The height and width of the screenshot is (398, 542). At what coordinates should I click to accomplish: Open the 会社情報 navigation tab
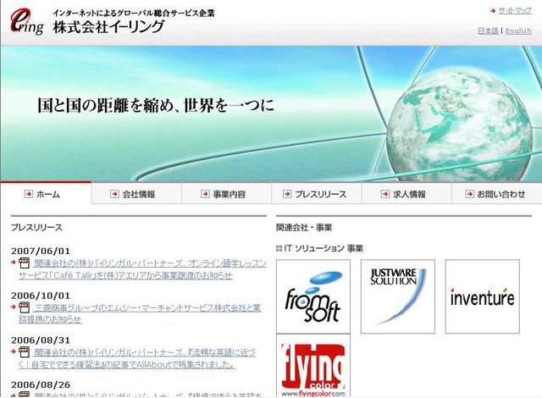click(135, 194)
